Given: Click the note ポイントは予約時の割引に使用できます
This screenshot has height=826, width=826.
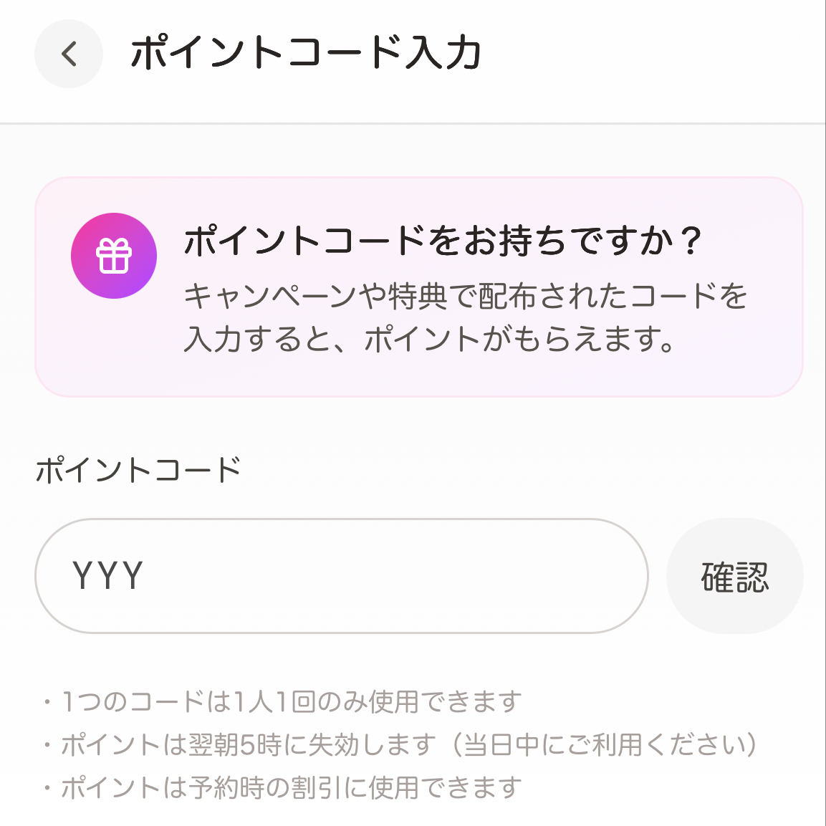Looking at the screenshot, I should 291,788.
